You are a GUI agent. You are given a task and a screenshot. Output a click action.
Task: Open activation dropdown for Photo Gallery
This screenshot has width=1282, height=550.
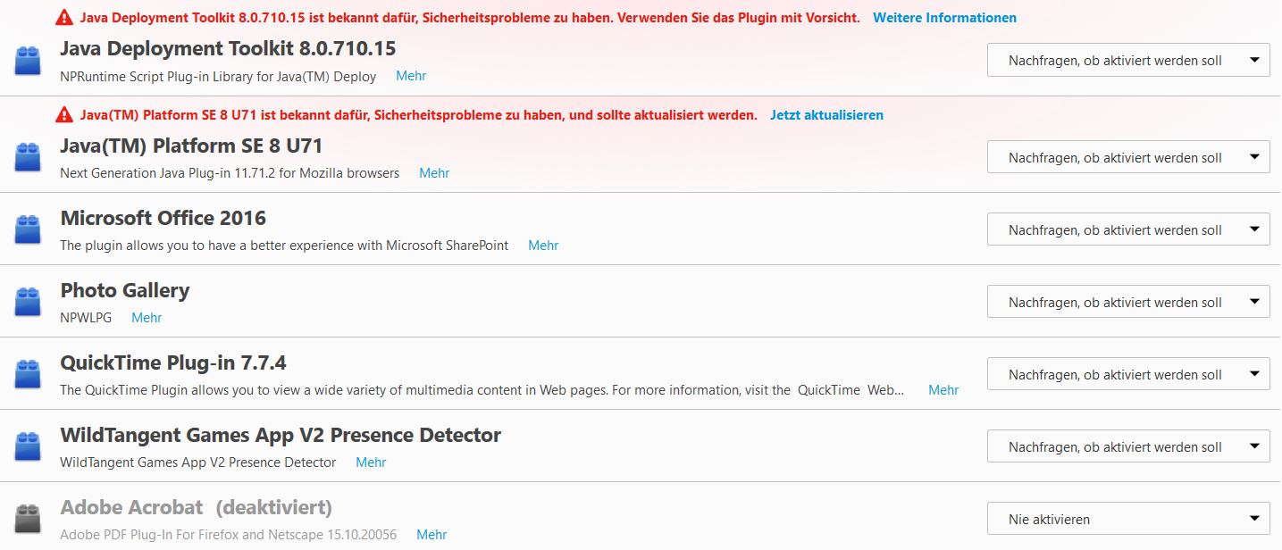(x=1127, y=303)
